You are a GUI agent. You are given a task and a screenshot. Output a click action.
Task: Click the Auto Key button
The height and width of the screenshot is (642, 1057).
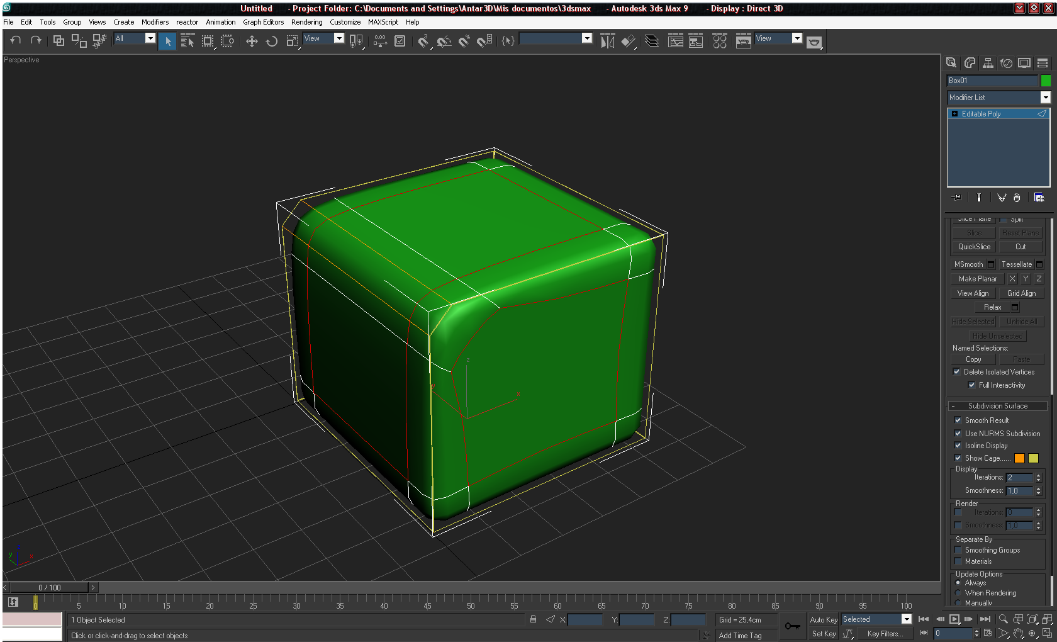click(x=824, y=620)
